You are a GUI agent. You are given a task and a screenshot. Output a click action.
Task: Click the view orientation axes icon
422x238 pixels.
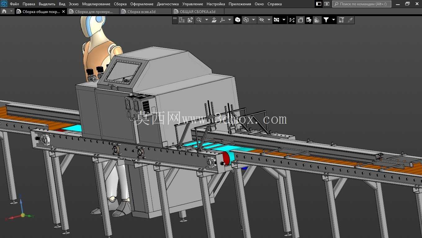tap(222, 20)
